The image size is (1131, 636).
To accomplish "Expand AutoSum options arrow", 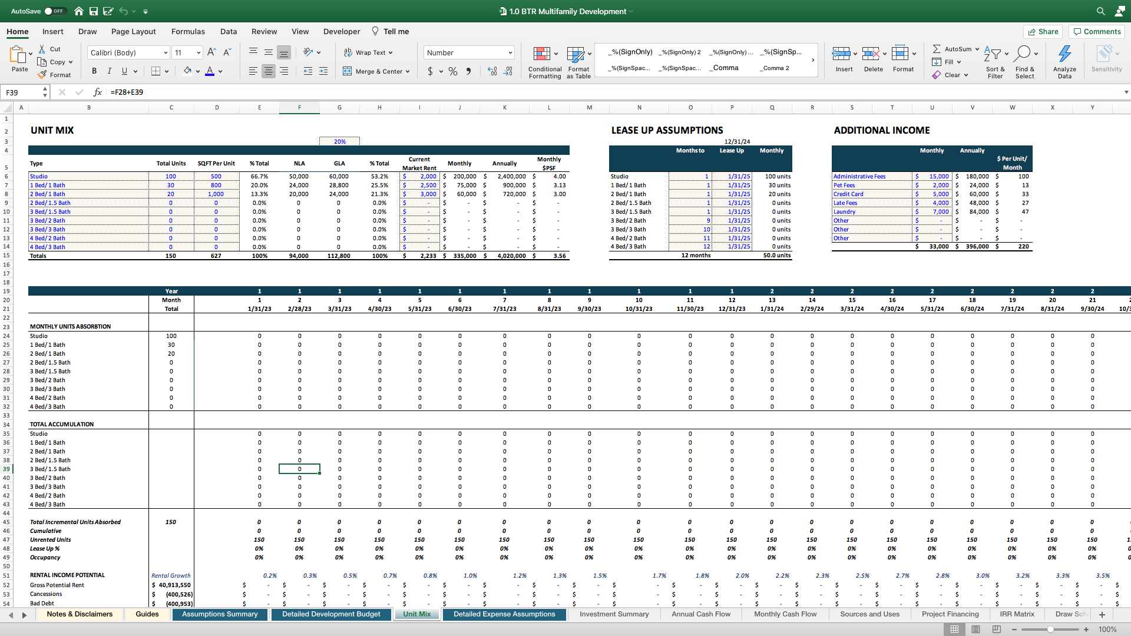I will tap(977, 49).
